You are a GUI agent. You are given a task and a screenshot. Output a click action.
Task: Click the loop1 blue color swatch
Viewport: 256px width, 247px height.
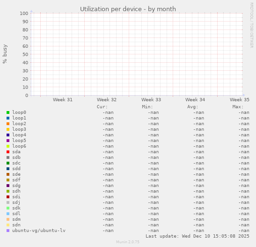(x=8, y=118)
